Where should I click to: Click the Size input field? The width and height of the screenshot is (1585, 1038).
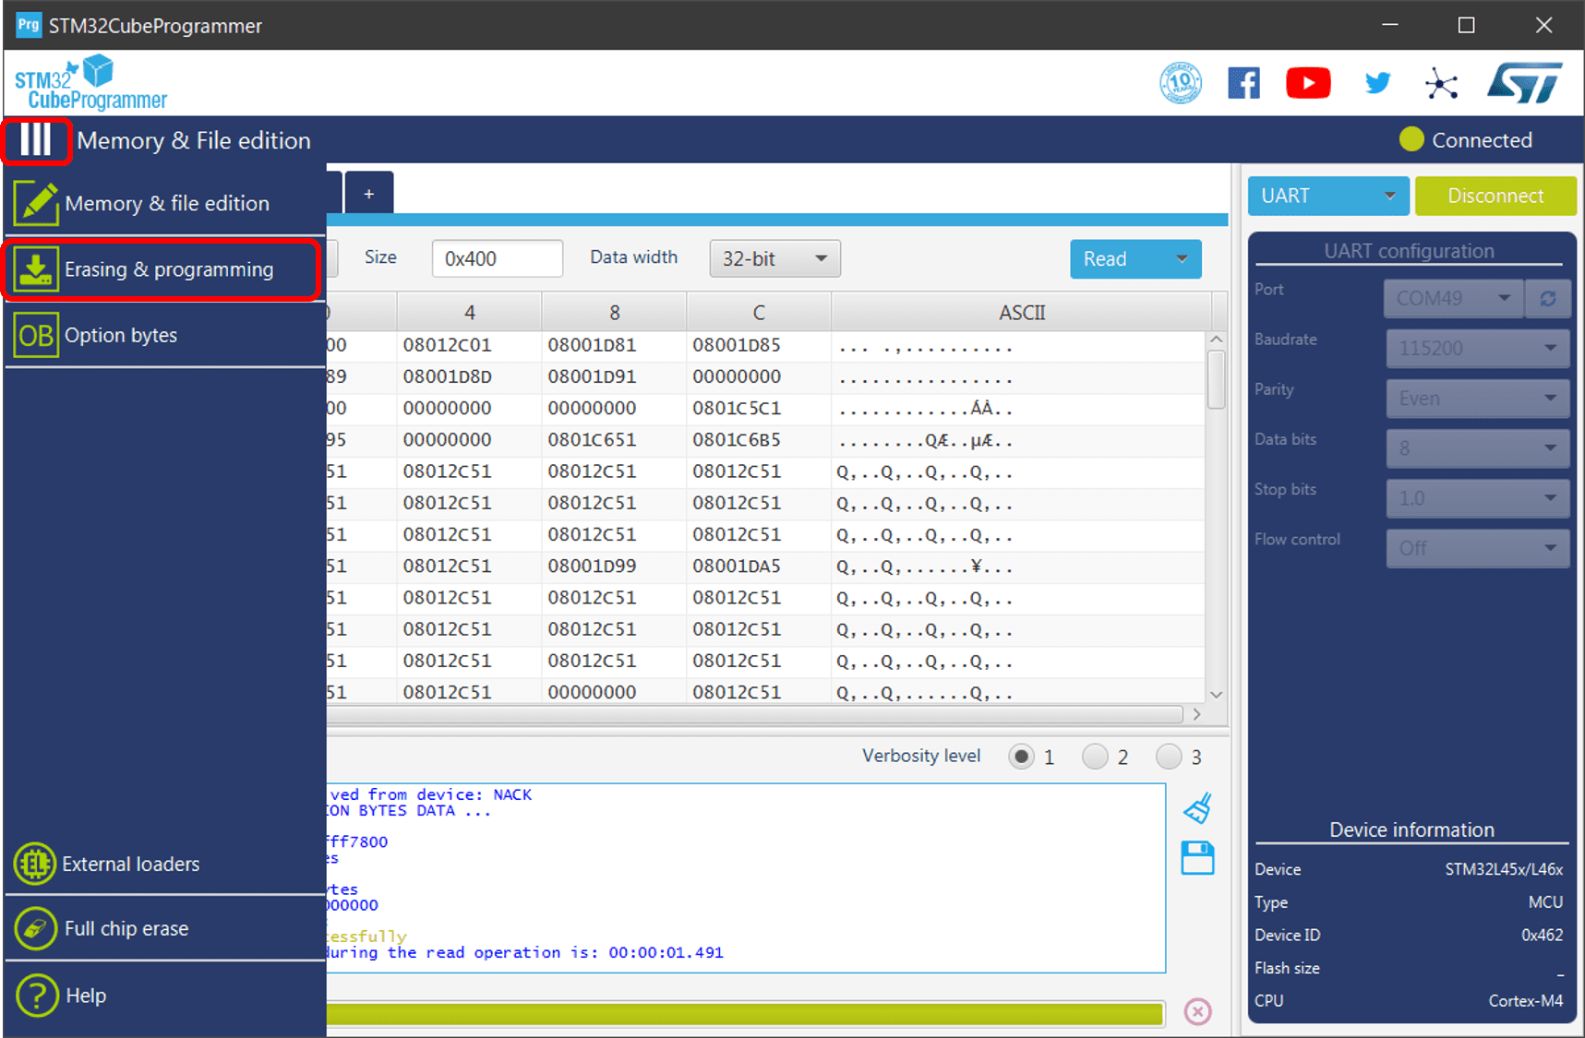(497, 259)
